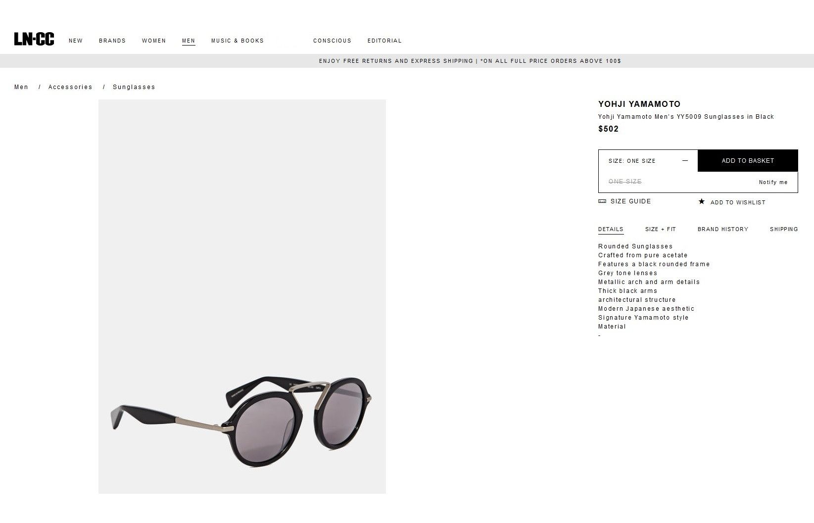
Task: Open the NEW menu
Action: (76, 41)
